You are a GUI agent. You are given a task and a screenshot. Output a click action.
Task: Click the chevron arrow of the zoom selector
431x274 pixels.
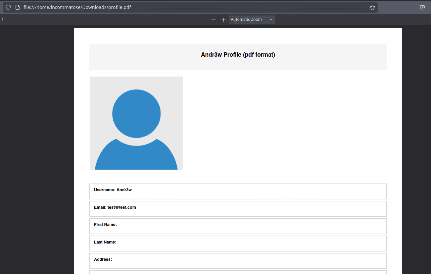click(271, 20)
